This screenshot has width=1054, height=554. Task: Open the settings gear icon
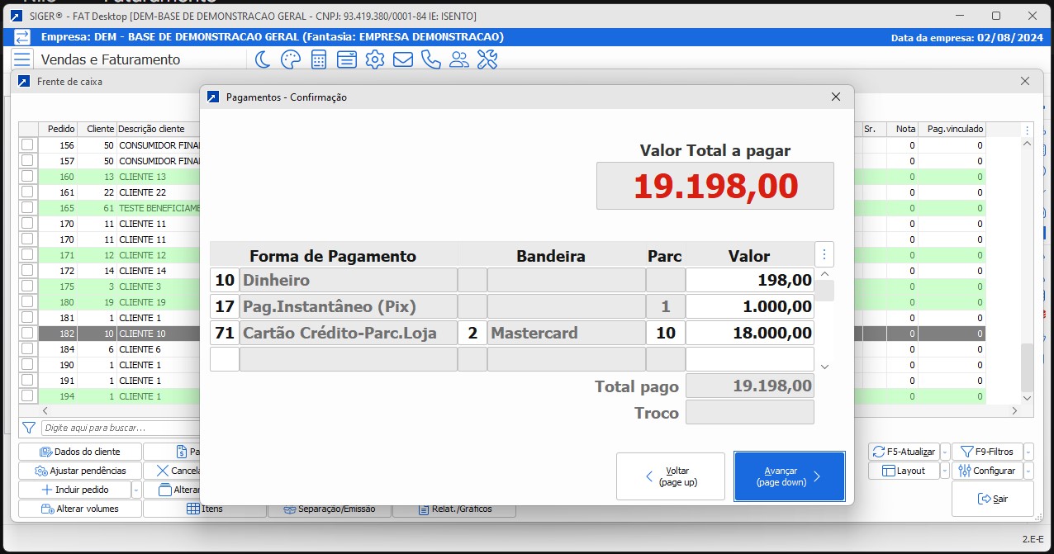coord(375,59)
